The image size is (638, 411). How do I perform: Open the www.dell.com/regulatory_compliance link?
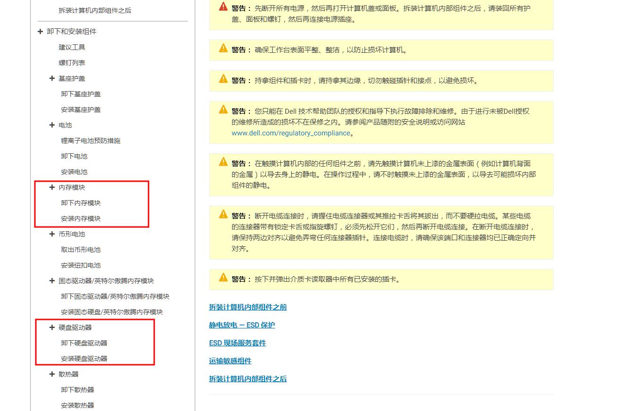point(290,133)
